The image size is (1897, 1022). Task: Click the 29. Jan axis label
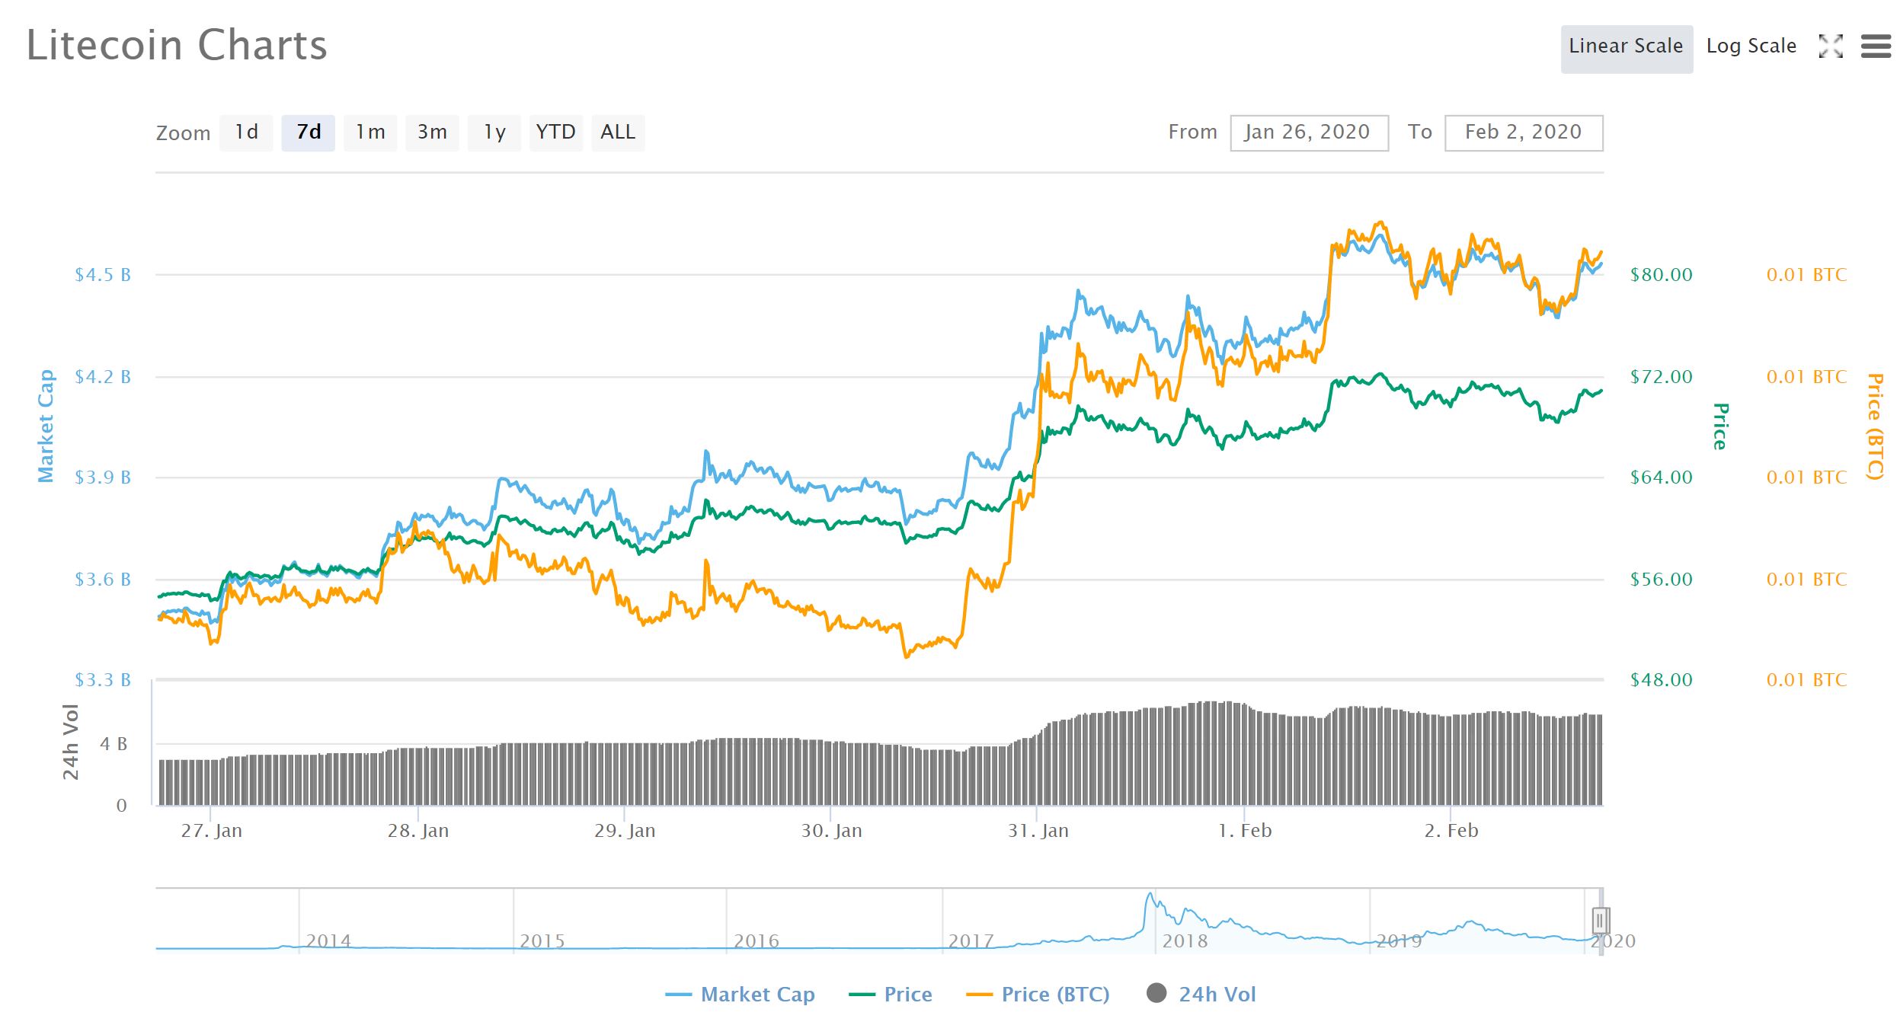[x=625, y=831]
